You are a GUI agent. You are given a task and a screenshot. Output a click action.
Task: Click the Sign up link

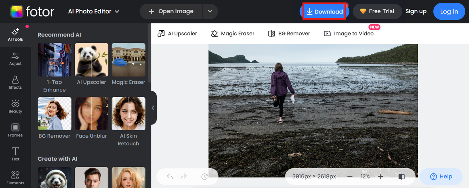click(416, 11)
